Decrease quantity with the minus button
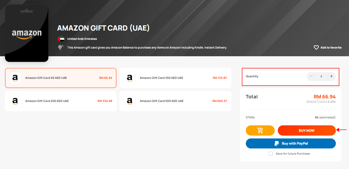Image resolution: width=349 pixels, height=169 pixels. click(x=311, y=76)
